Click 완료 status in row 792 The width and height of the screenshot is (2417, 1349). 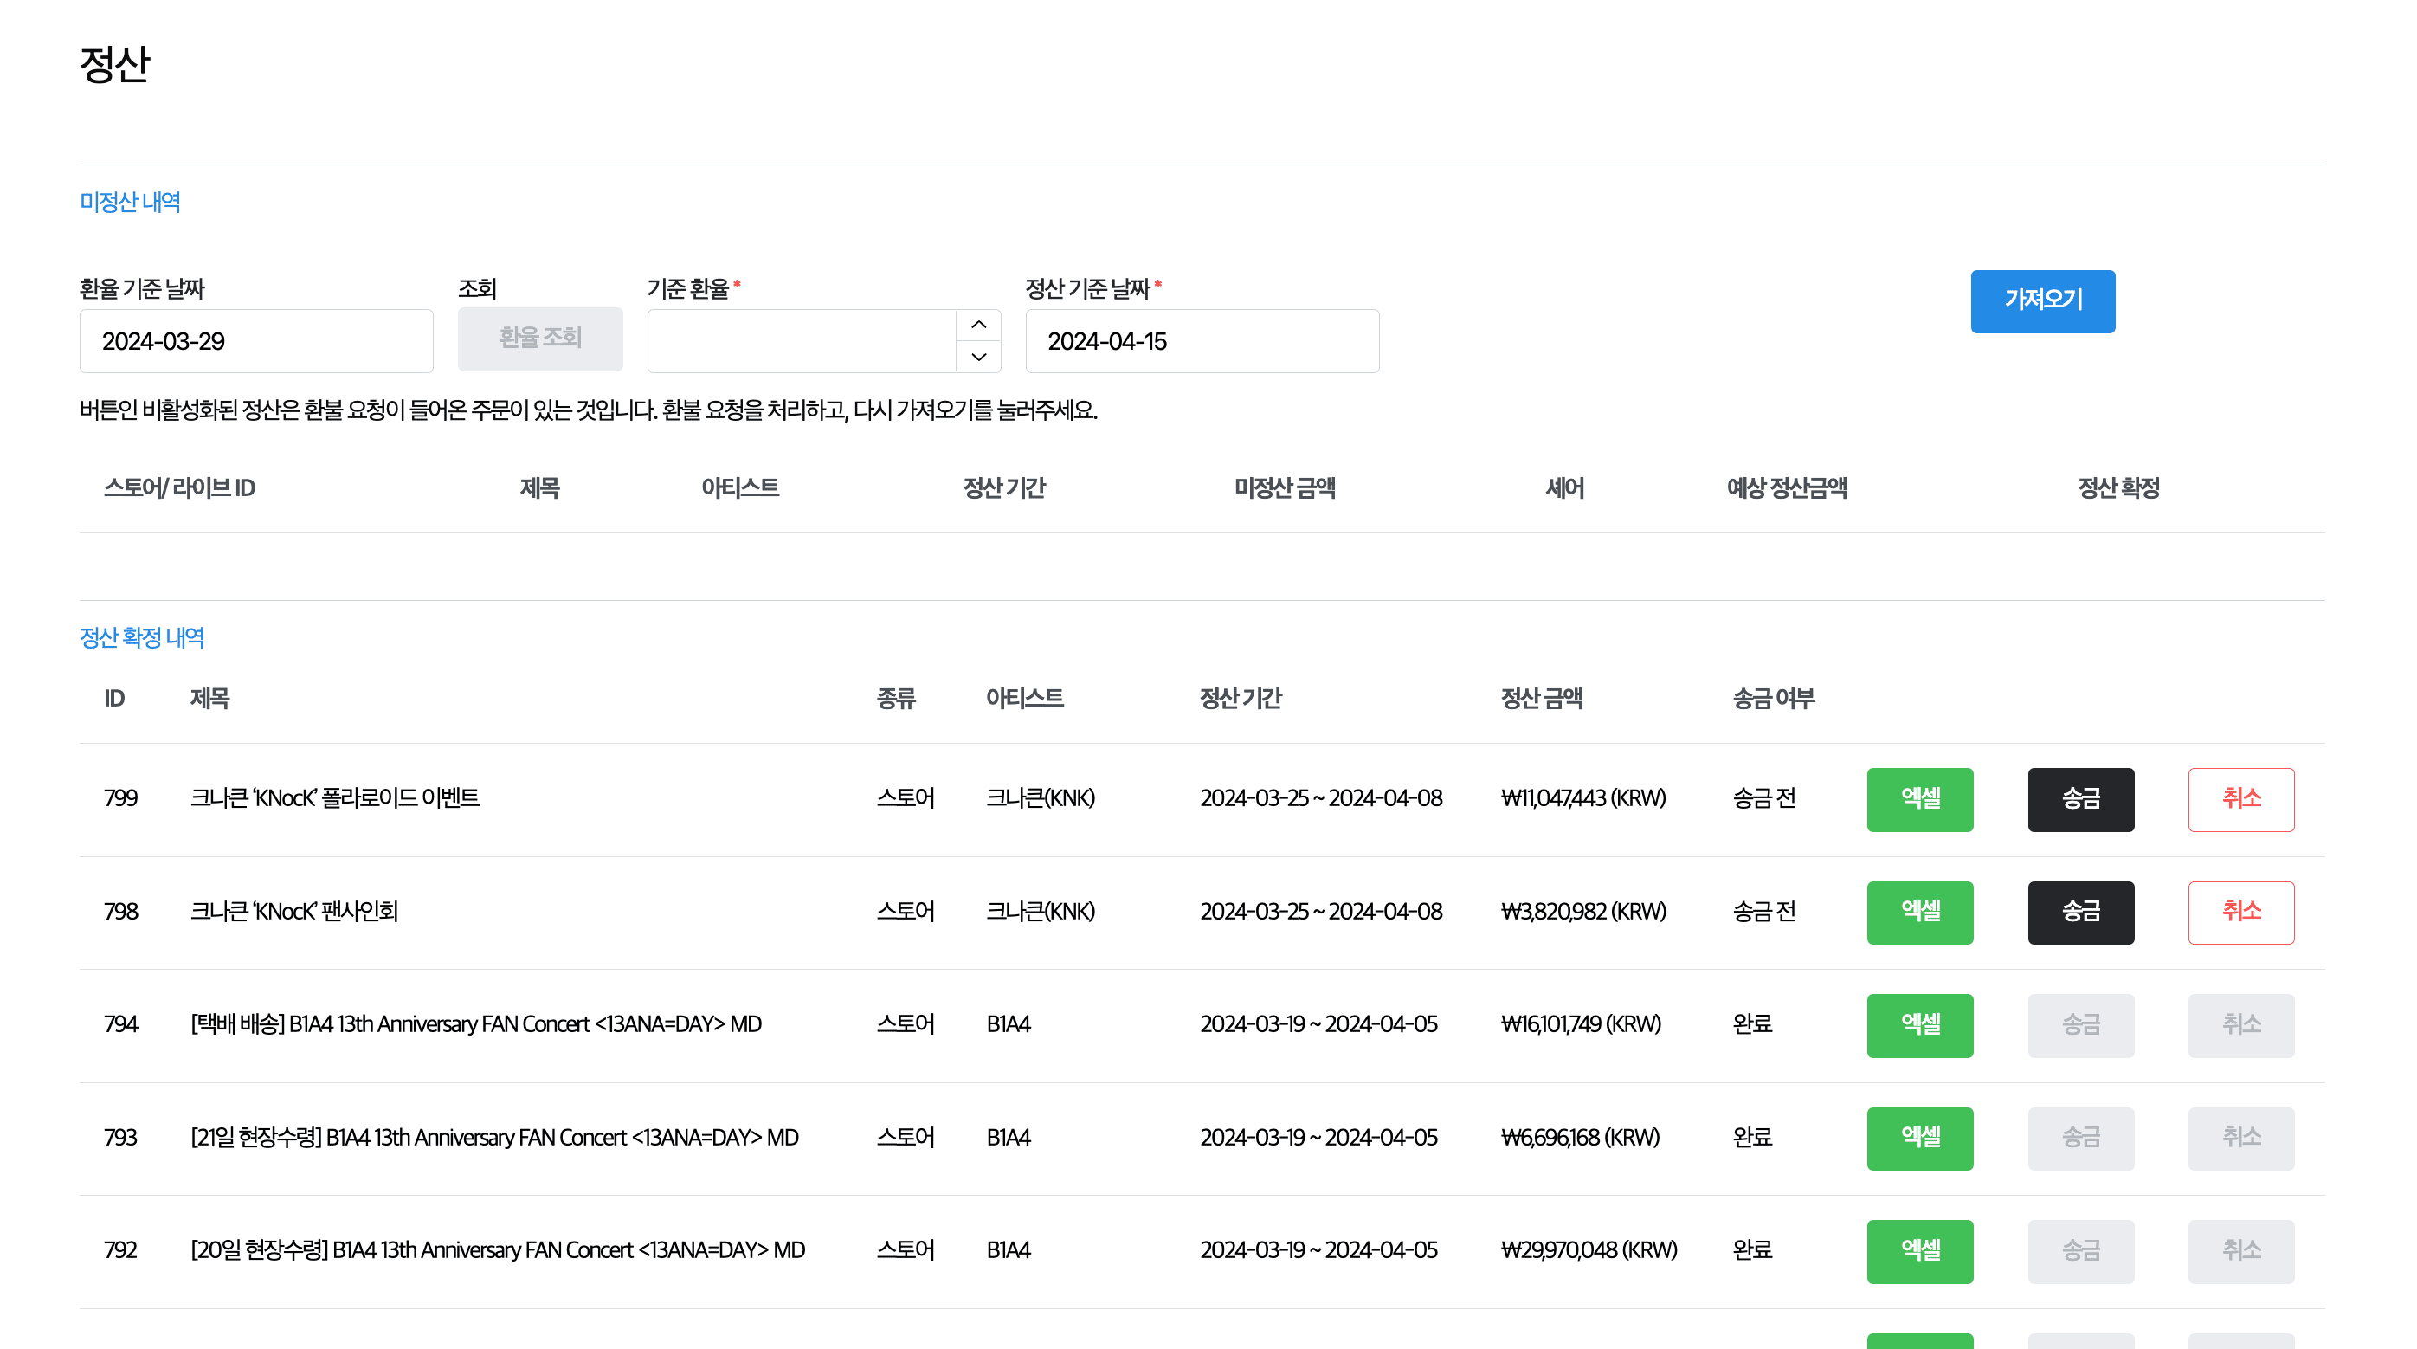(1753, 1251)
